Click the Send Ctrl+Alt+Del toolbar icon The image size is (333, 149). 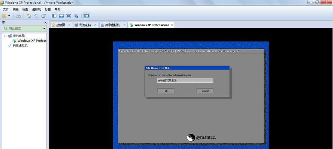[18, 16]
